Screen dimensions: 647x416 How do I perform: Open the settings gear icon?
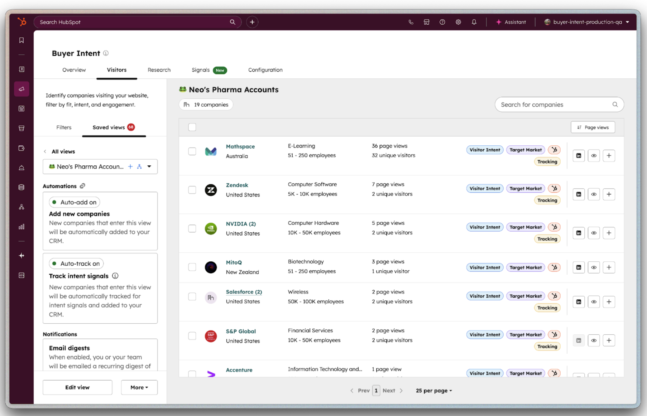click(x=458, y=22)
